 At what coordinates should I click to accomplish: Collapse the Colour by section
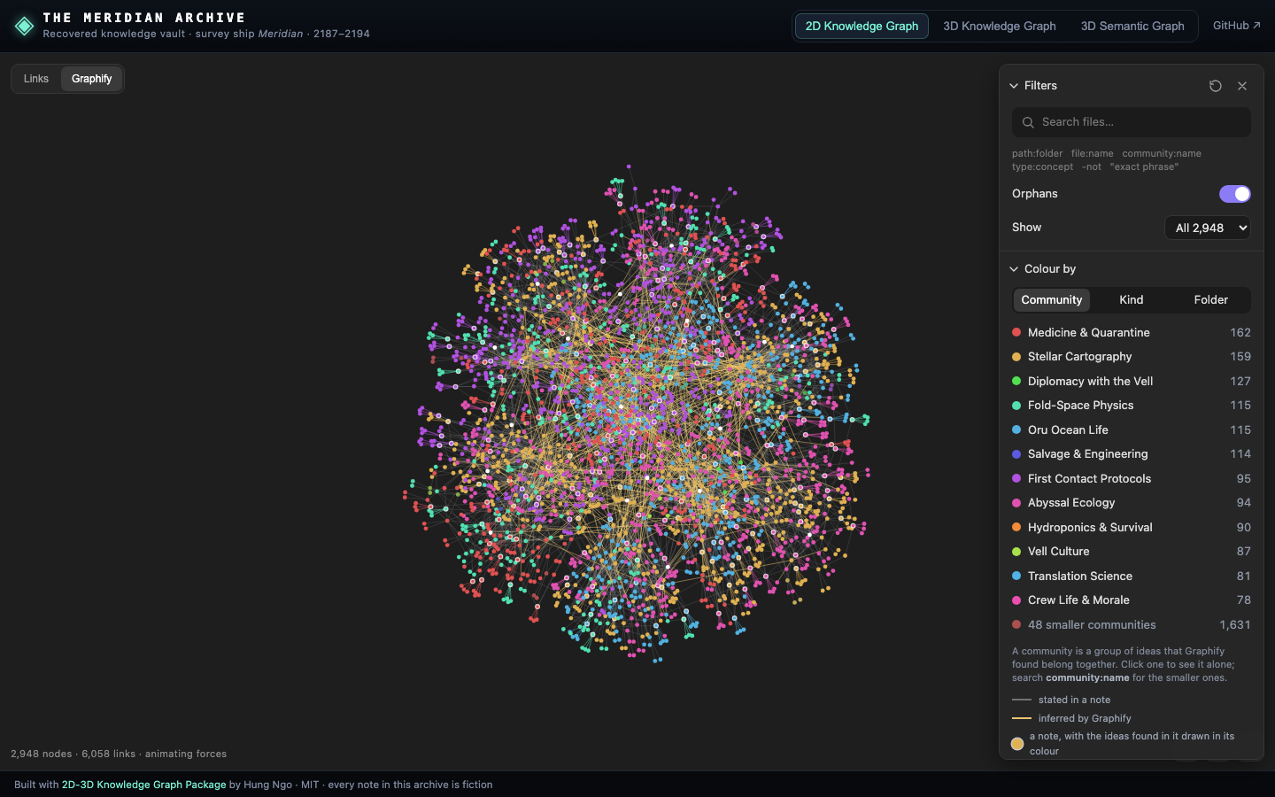tap(1014, 269)
